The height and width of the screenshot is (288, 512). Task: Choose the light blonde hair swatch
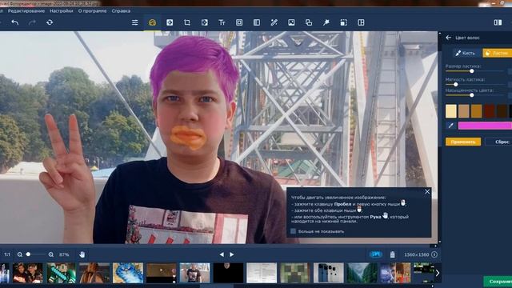tap(451, 111)
